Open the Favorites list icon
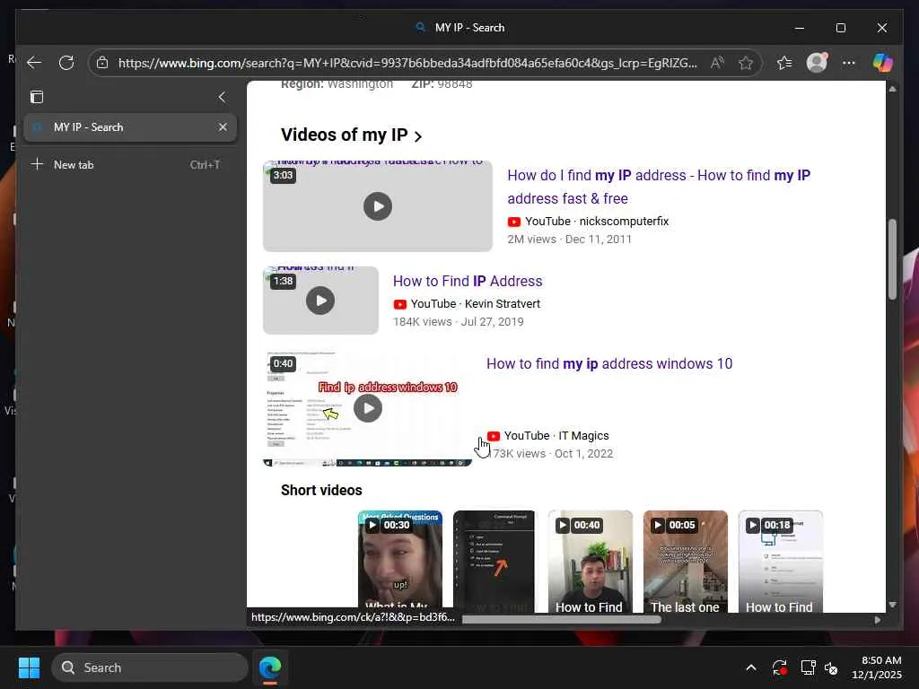The height and width of the screenshot is (689, 919). (784, 63)
